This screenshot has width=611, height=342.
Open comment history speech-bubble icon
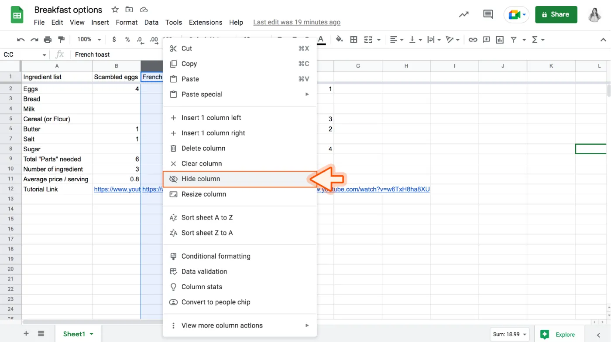(488, 14)
